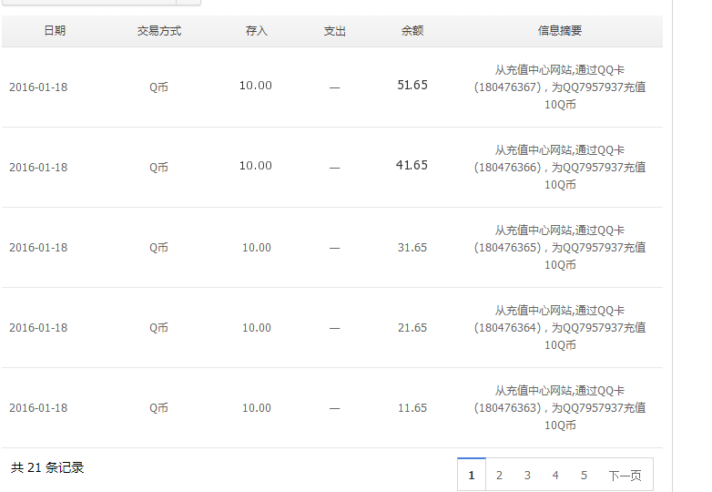Select current page 1 tab
This screenshot has width=712, height=492.
pyautogui.click(x=472, y=475)
